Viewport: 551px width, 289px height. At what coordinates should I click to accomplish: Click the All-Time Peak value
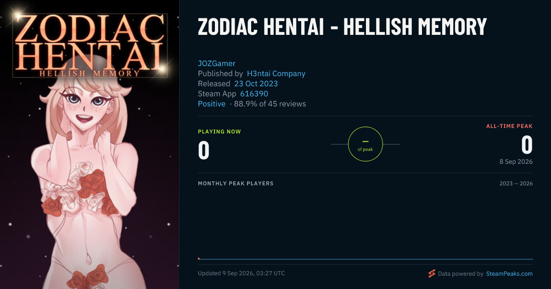[527, 145]
